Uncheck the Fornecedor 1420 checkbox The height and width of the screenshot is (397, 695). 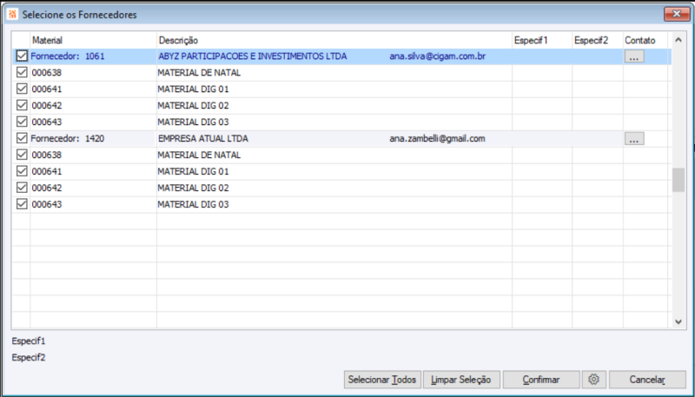point(22,138)
